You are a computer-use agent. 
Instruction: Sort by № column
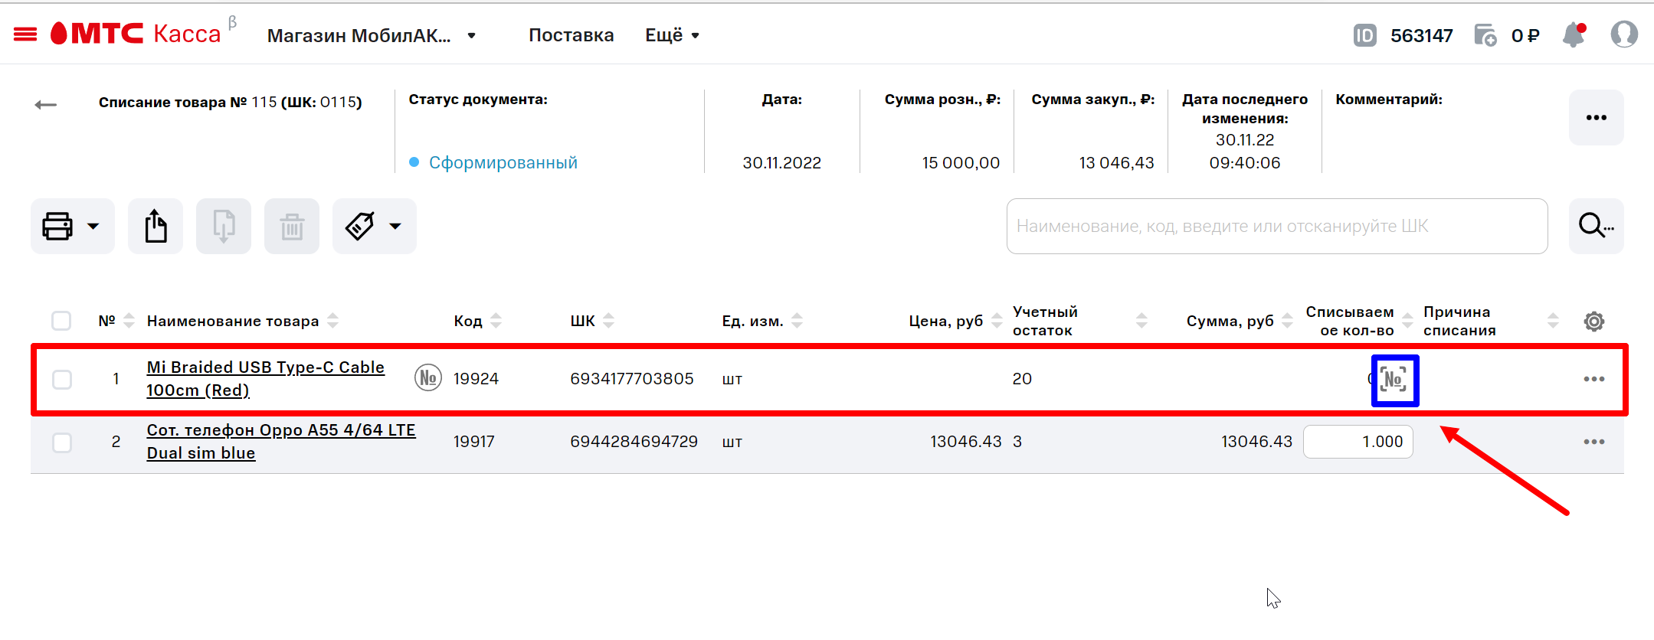tap(129, 321)
